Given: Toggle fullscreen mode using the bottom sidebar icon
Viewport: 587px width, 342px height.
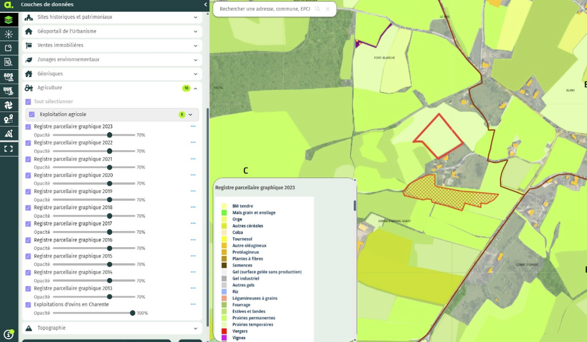Looking at the screenshot, I should [8, 149].
